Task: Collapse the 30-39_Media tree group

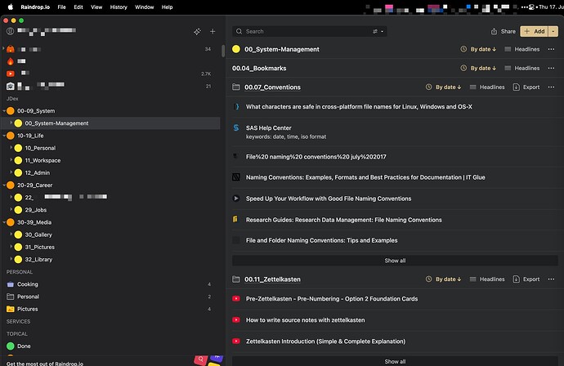Action: coord(4,222)
